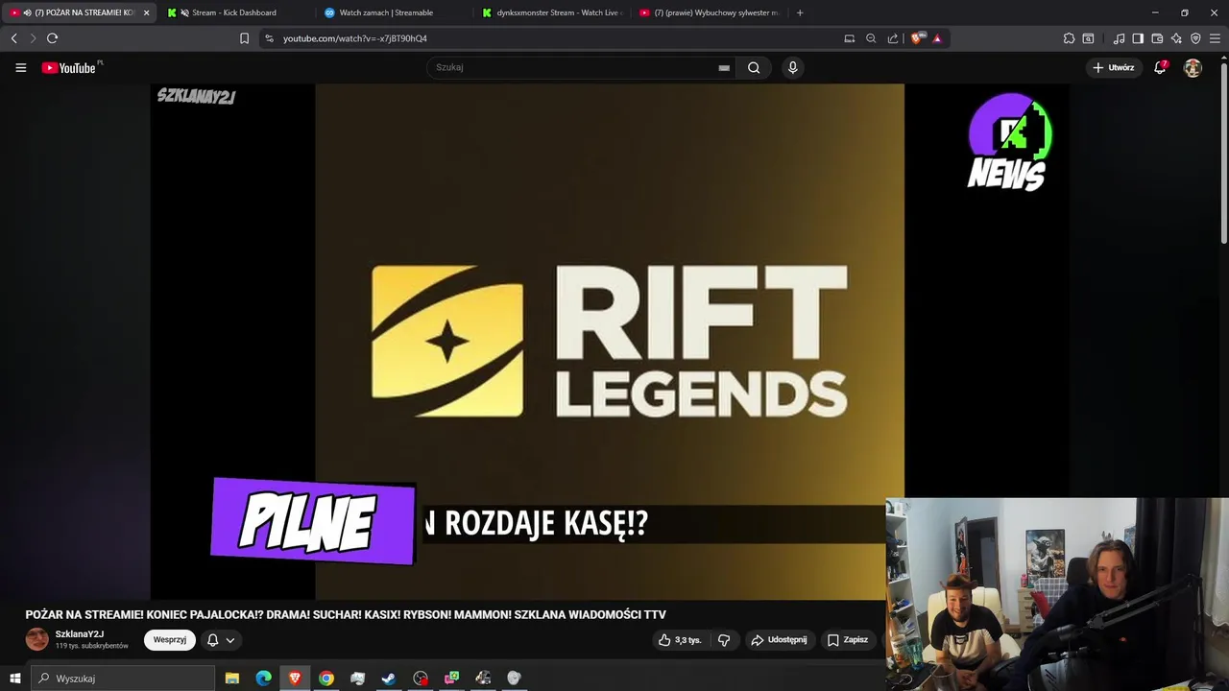Open the YouTube account avatar menu
1229x691 pixels.
(x=1193, y=67)
